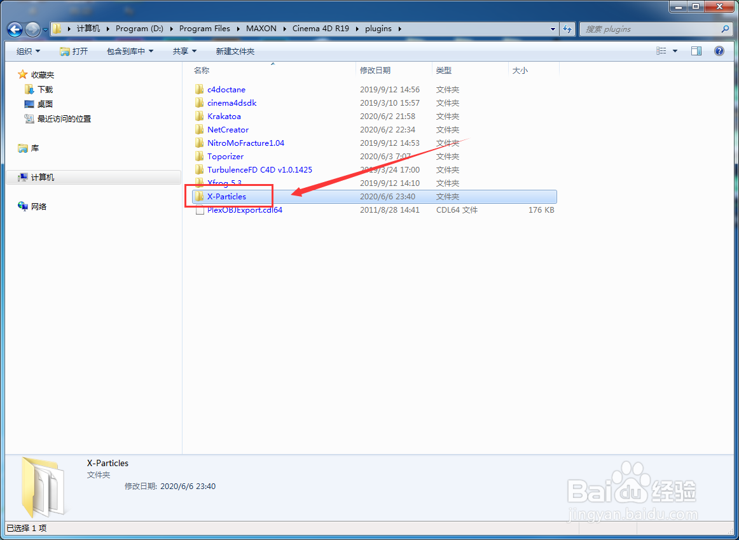739x540 pixels.
Task: Click the folder icon in the address bar
Action: point(57,29)
